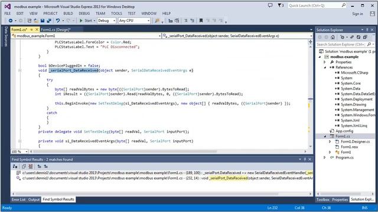Open the DEBUG menu

pyautogui.click(x=84, y=14)
